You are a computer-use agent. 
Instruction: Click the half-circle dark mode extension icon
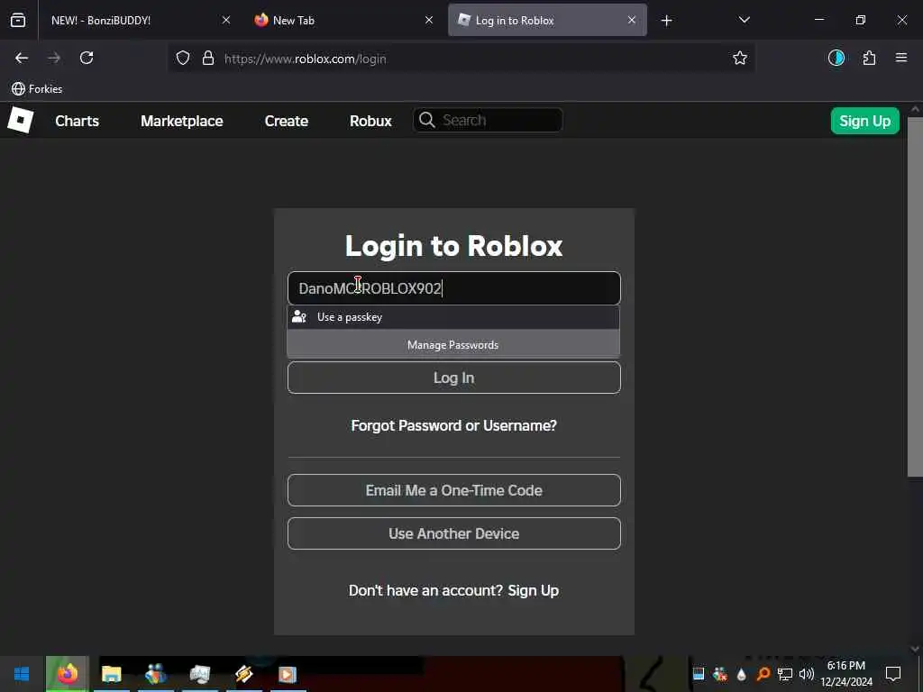tap(836, 58)
